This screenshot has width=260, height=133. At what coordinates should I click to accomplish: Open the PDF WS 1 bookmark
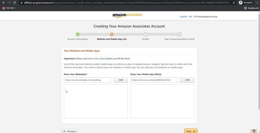pyautogui.click(x=9, y=8)
